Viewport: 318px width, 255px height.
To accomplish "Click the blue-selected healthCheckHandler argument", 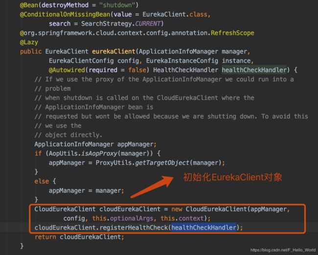I will click(204, 228).
